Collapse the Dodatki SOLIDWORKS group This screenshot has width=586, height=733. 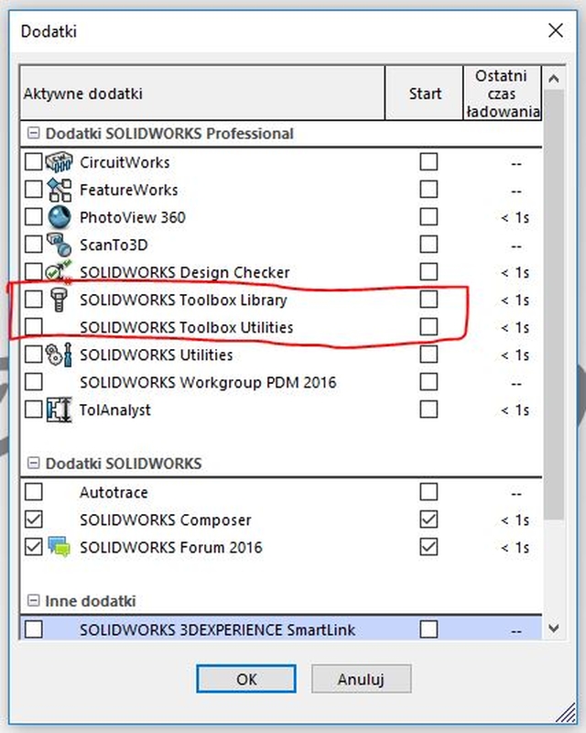pos(33,464)
